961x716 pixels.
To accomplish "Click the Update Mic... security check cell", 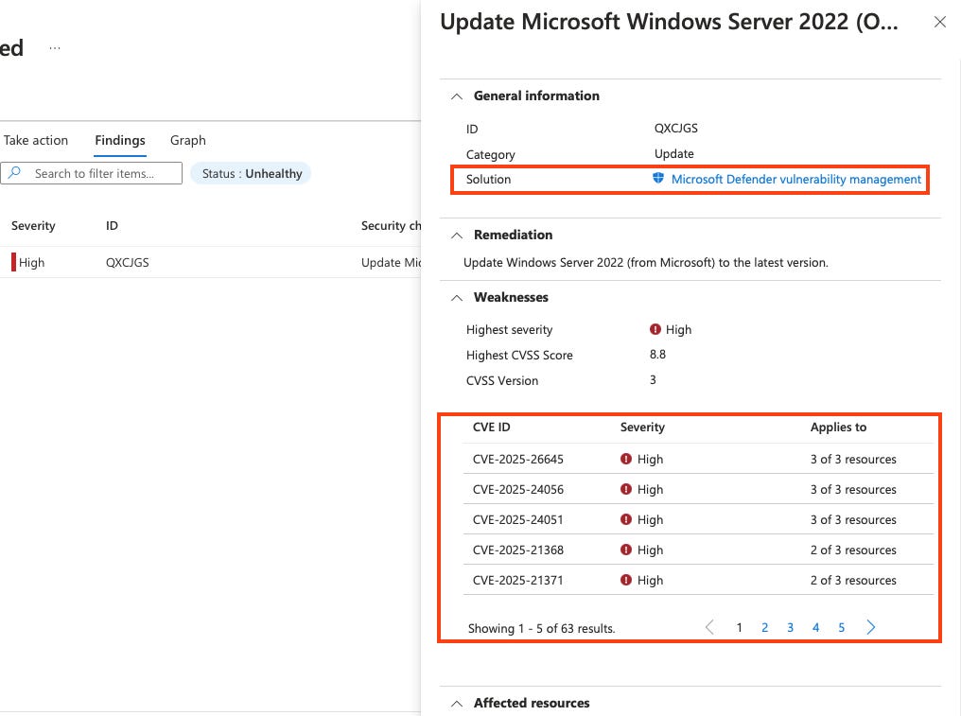I will pyautogui.click(x=391, y=262).
